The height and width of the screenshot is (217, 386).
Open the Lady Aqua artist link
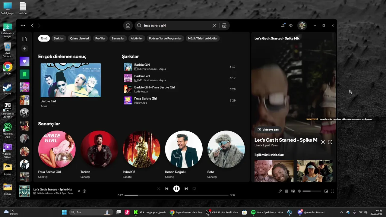[x=141, y=92]
